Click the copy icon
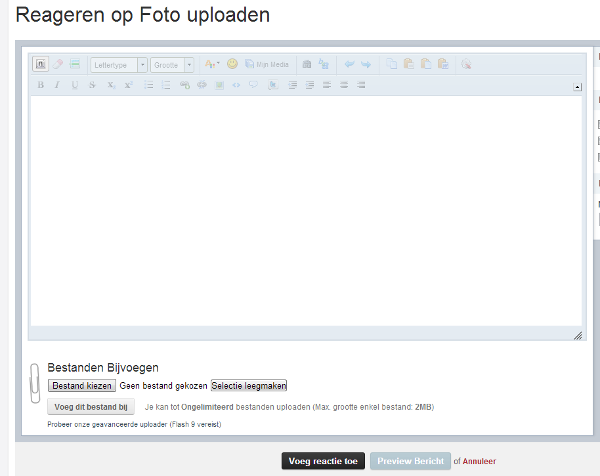 391,64
